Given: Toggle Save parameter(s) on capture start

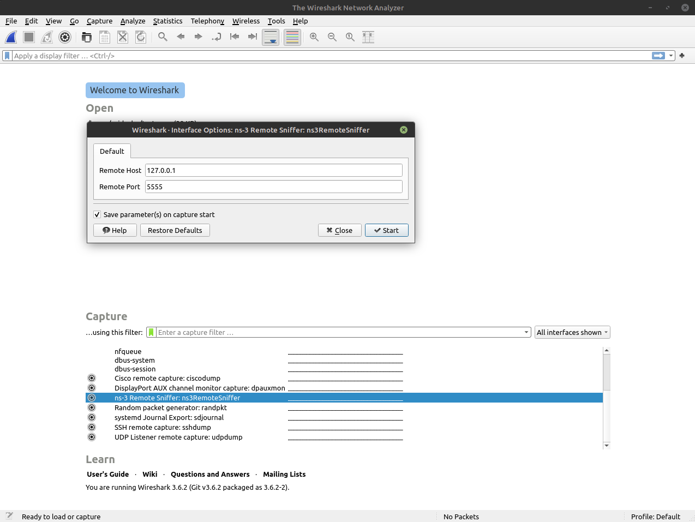Looking at the screenshot, I should 97,214.
